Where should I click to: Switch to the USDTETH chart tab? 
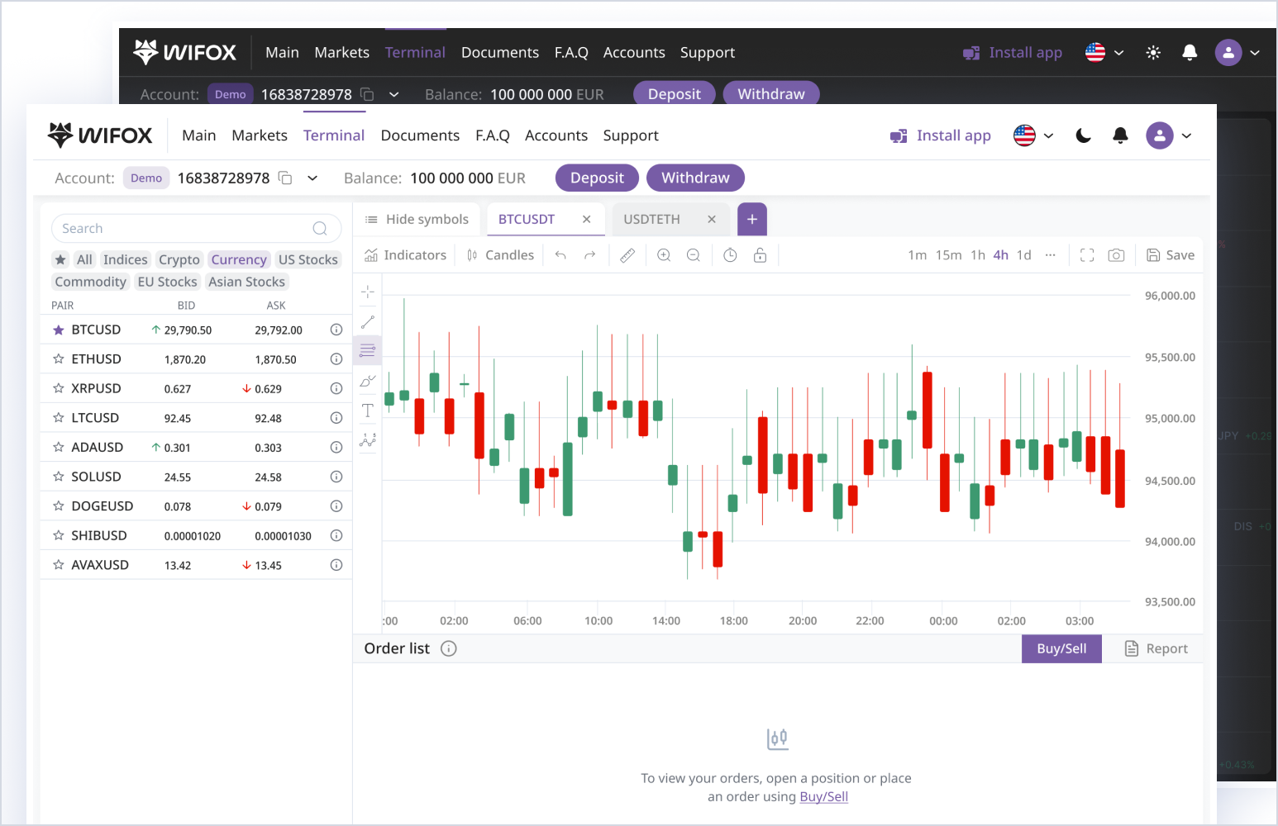tap(651, 220)
